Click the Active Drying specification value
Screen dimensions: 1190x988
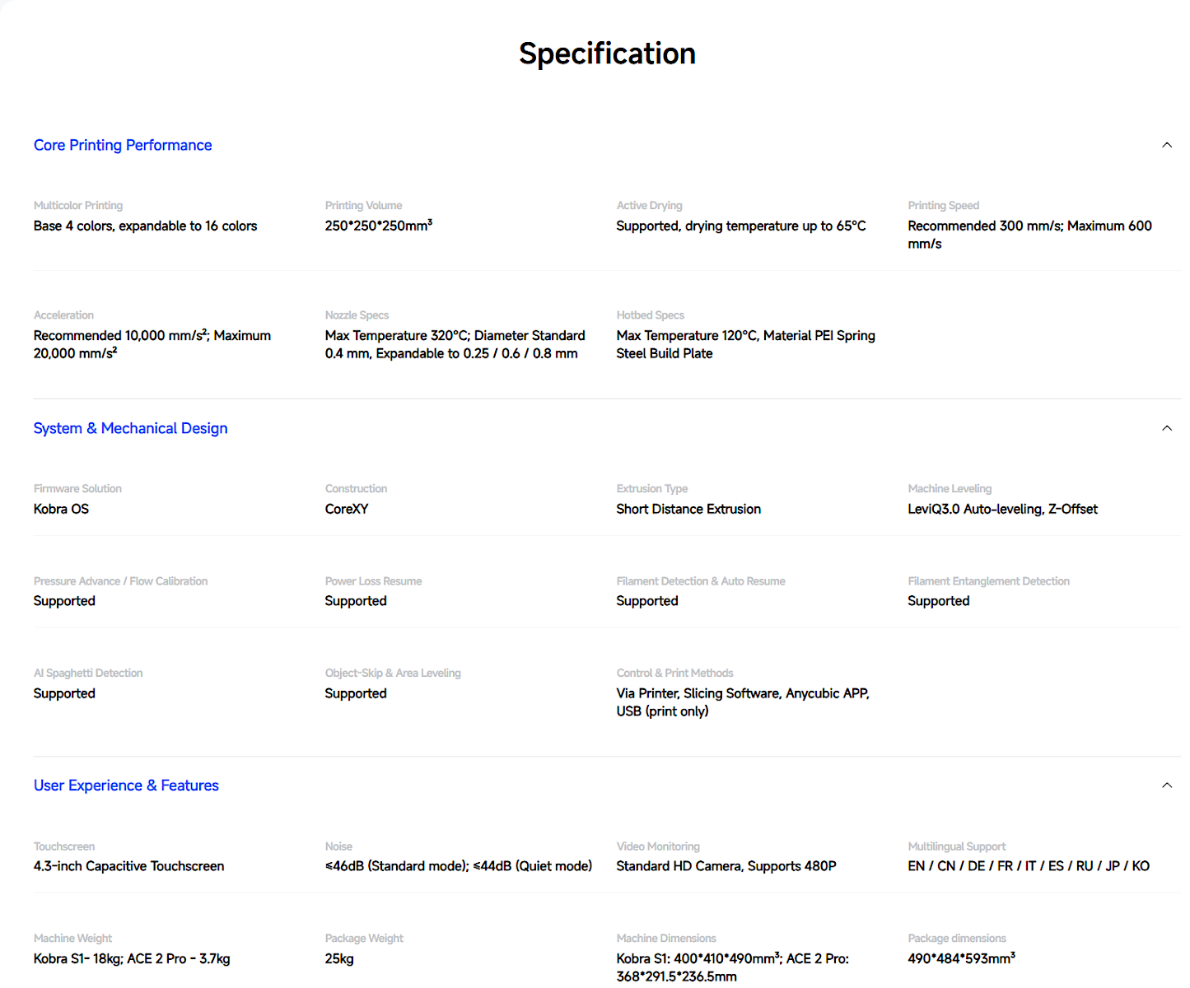pyautogui.click(x=741, y=226)
